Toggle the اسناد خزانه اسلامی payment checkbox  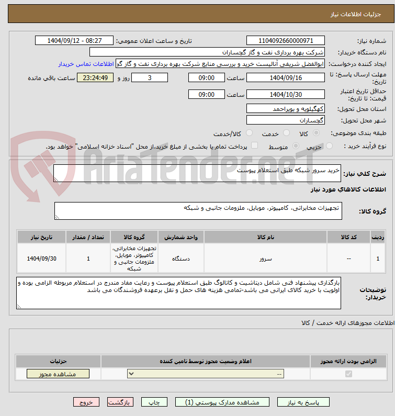coord(254,145)
